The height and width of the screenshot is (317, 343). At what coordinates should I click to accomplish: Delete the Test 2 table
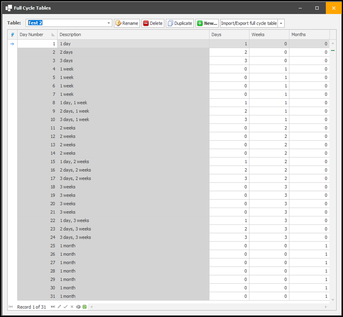point(153,23)
